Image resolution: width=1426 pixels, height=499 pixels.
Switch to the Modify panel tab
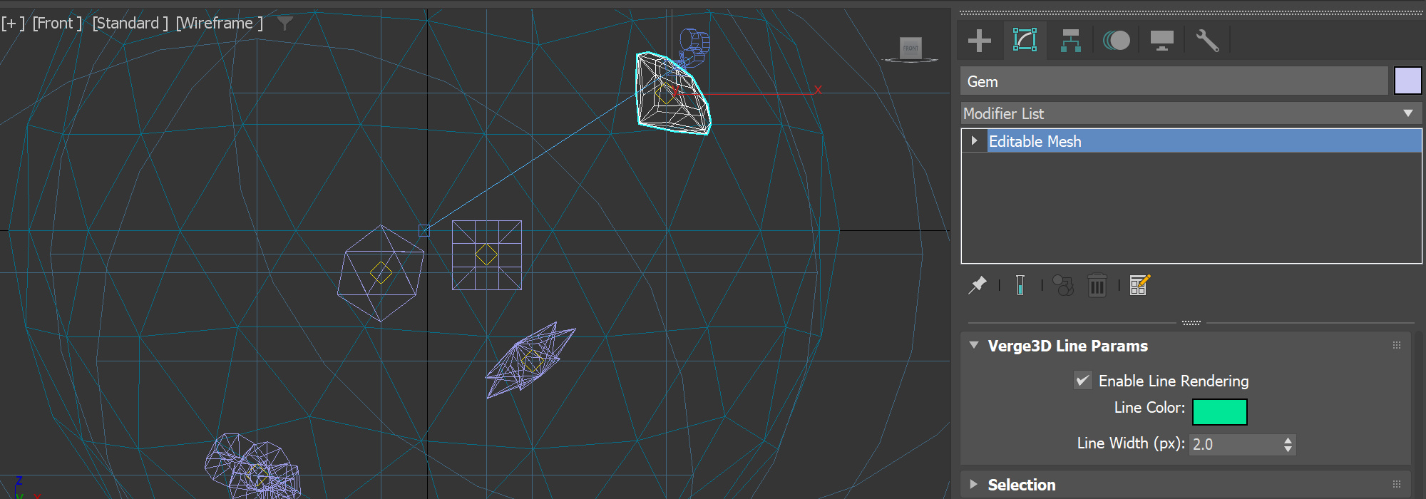pos(1025,40)
